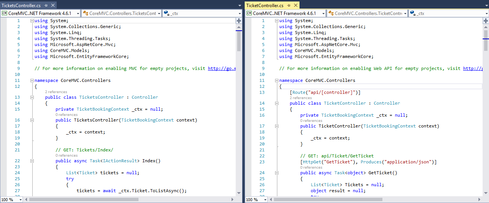Click field icon beside _ctx in left pane

[x=166, y=13]
